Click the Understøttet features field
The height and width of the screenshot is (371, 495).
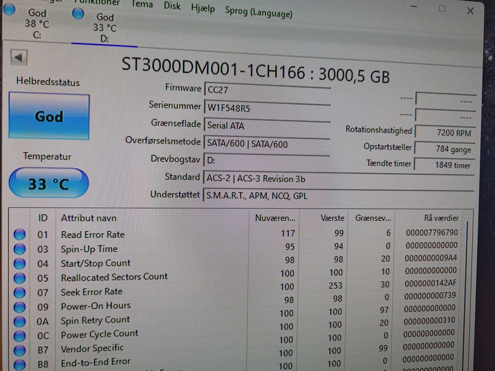point(339,196)
